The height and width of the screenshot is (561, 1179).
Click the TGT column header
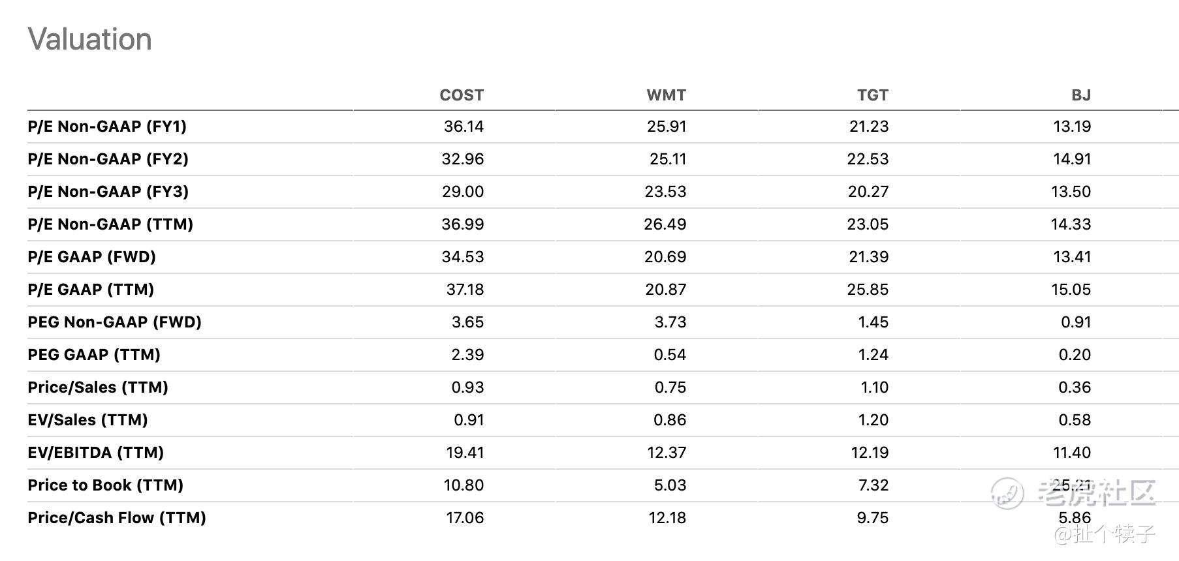(872, 95)
